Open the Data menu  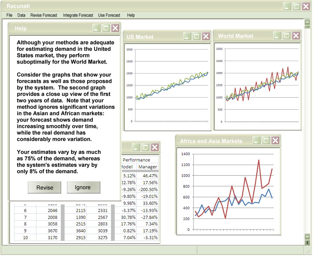click(21, 15)
